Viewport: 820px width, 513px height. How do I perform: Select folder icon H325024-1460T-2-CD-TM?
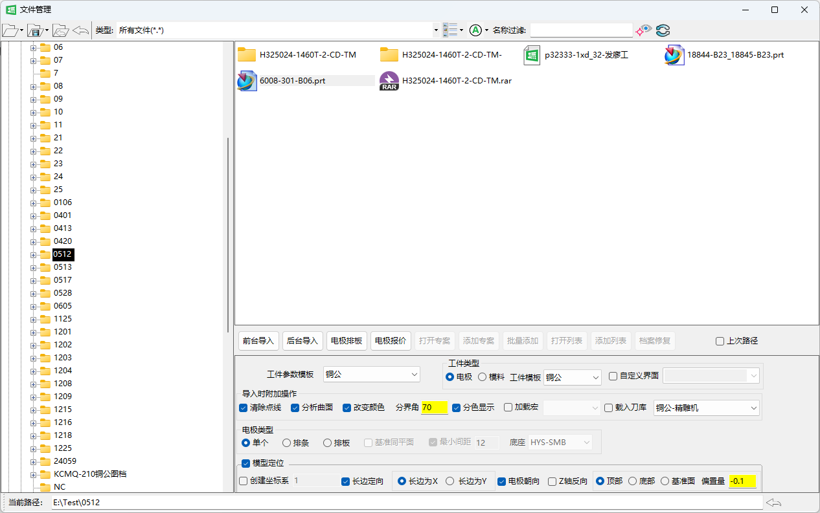pyautogui.click(x=246, y=55)
